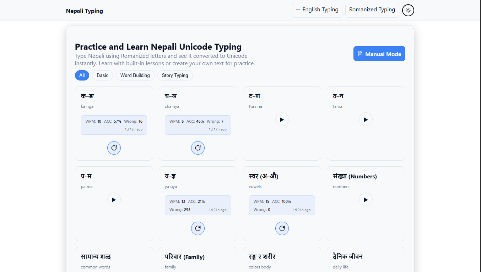Retry the च–ञ lesson

point(198,148)
